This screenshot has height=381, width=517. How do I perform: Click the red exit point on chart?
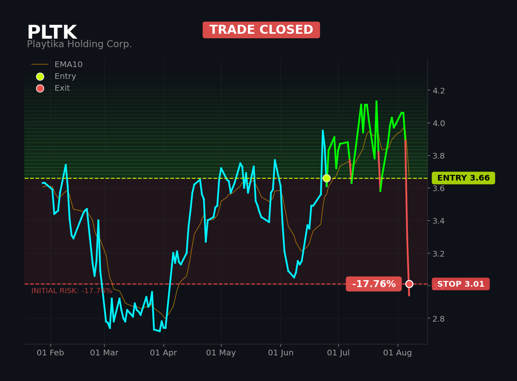click(x=409, y=284)
